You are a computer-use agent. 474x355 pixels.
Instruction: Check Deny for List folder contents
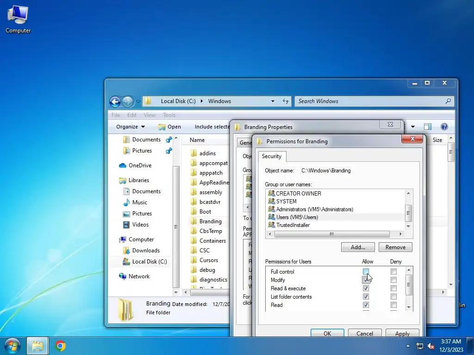tap(393, 297)
